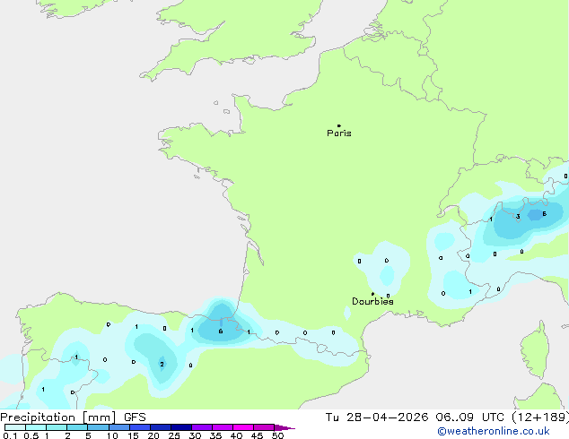Click the Dourbies location dot marker
The height and width of the screenshot is (439, 569).
372,294
